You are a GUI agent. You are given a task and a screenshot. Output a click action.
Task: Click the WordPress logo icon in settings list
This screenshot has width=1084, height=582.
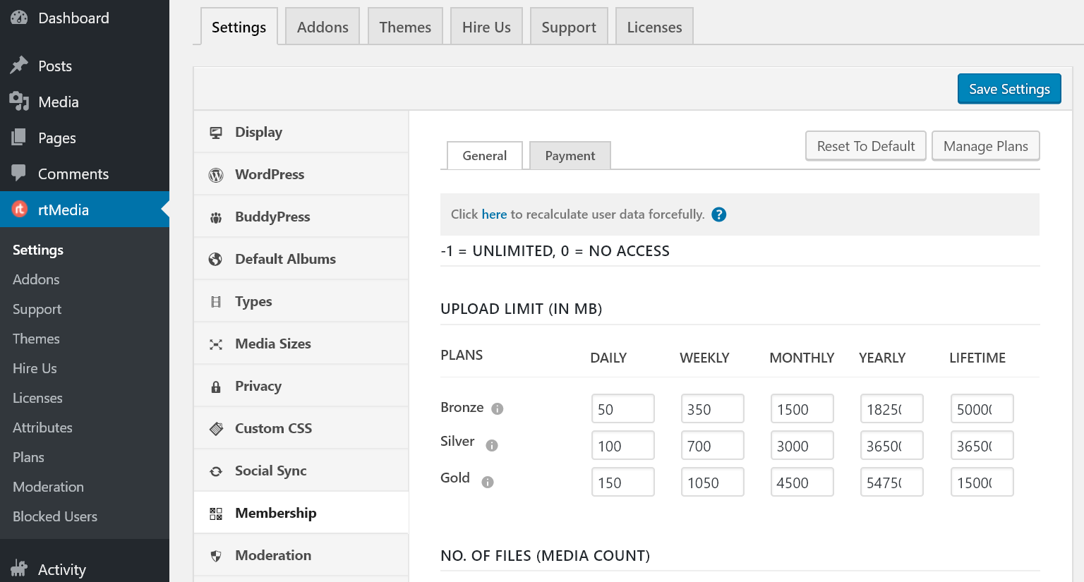pos(215,174)
